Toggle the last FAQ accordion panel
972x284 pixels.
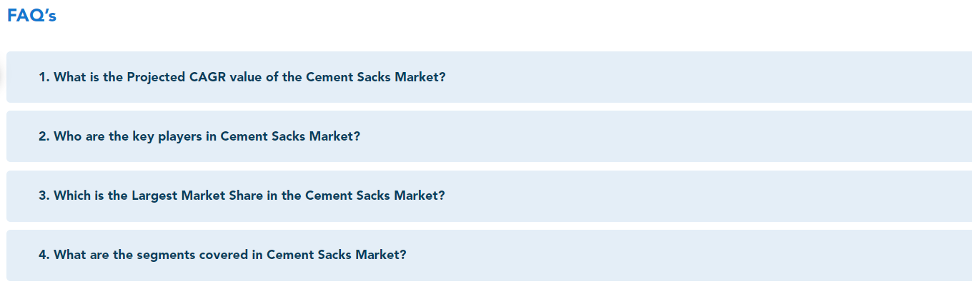click(489, 255)
